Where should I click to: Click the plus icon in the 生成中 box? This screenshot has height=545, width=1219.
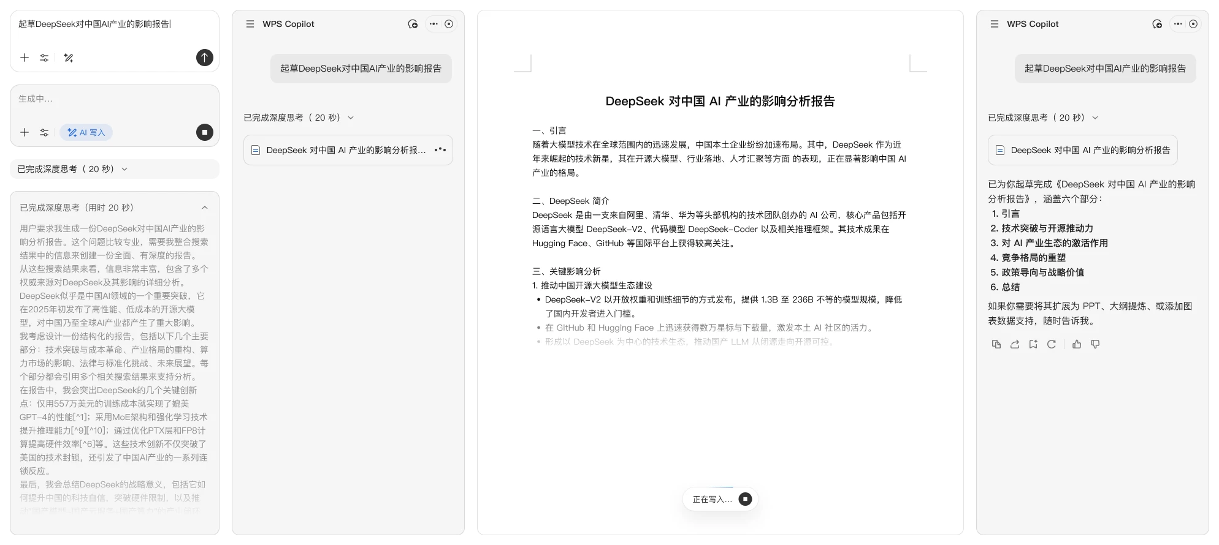(25, 132)
